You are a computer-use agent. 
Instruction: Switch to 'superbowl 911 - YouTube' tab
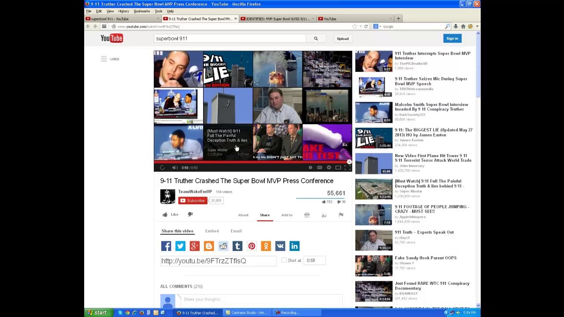[123, 19]
